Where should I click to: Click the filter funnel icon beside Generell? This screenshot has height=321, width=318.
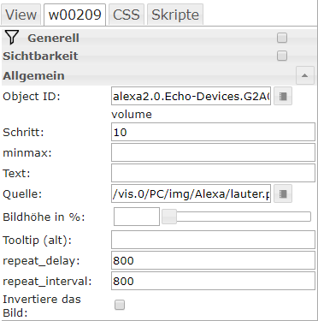pos(12,38)
